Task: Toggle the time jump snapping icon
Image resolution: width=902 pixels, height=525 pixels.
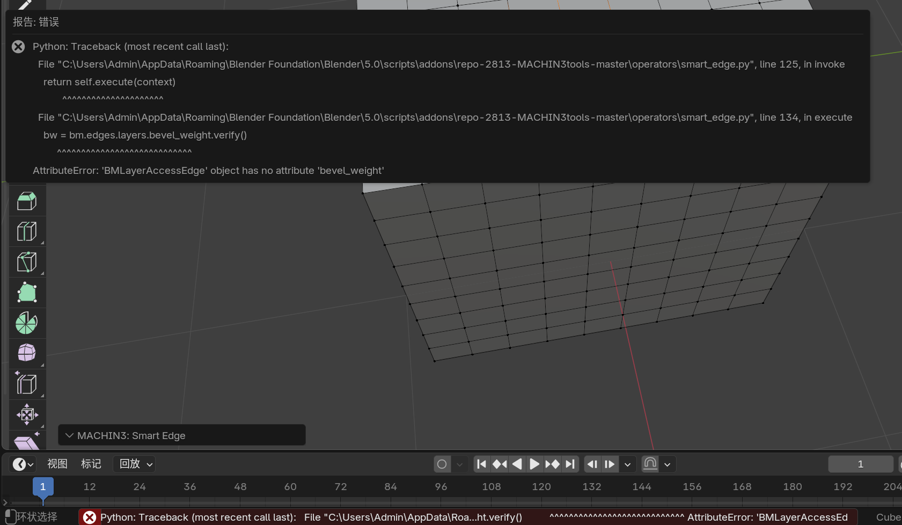Action: pyautogui.click(x=650, y=464)
